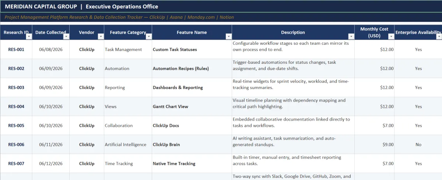Select the $7.00 cost in row RES-005
The image size is (442, 180).
click(375, 126)
